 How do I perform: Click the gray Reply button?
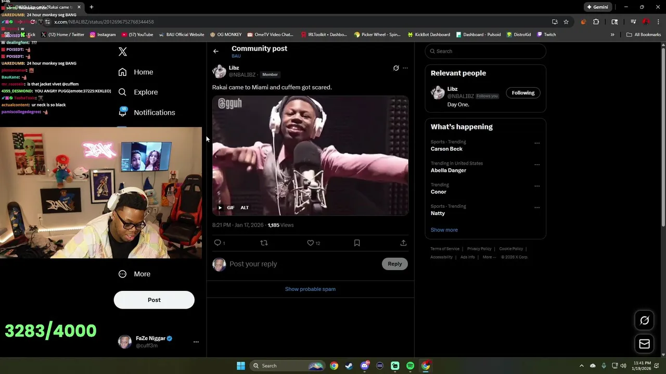(395, 264)
